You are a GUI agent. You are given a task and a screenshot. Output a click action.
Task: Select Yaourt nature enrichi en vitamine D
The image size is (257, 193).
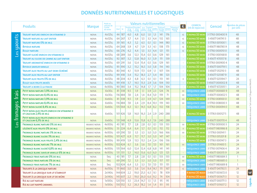[x=44, y=35]
